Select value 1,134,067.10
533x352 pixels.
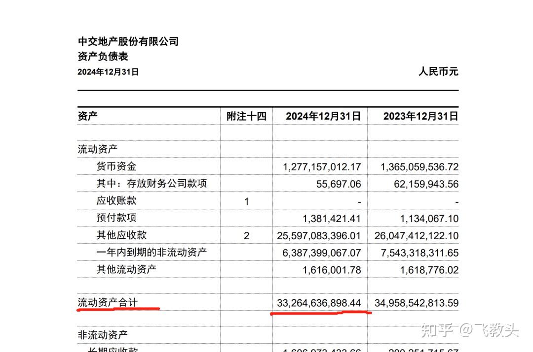429,219
